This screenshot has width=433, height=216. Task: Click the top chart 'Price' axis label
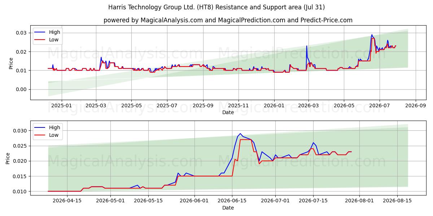pyautogui.click(x=11, y=63)
